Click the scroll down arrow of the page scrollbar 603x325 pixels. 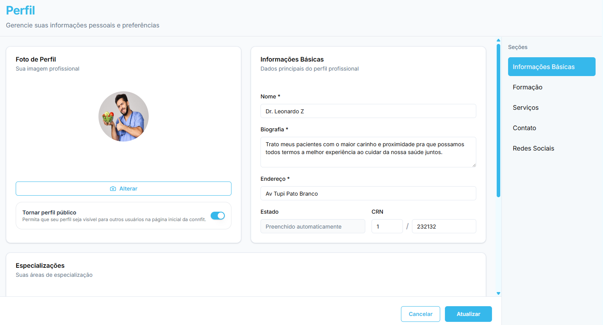498,293
